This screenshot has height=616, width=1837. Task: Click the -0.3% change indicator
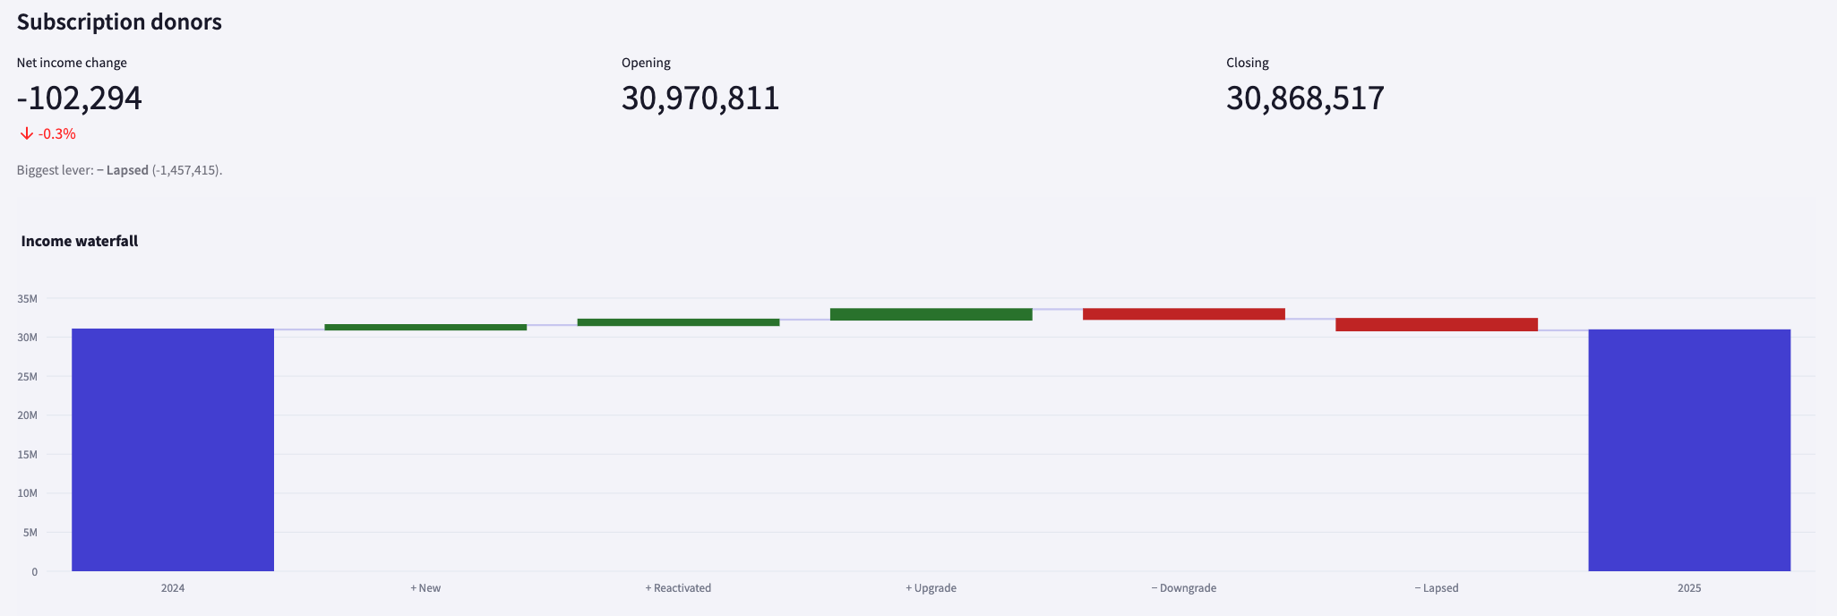(x=57, y=133)
